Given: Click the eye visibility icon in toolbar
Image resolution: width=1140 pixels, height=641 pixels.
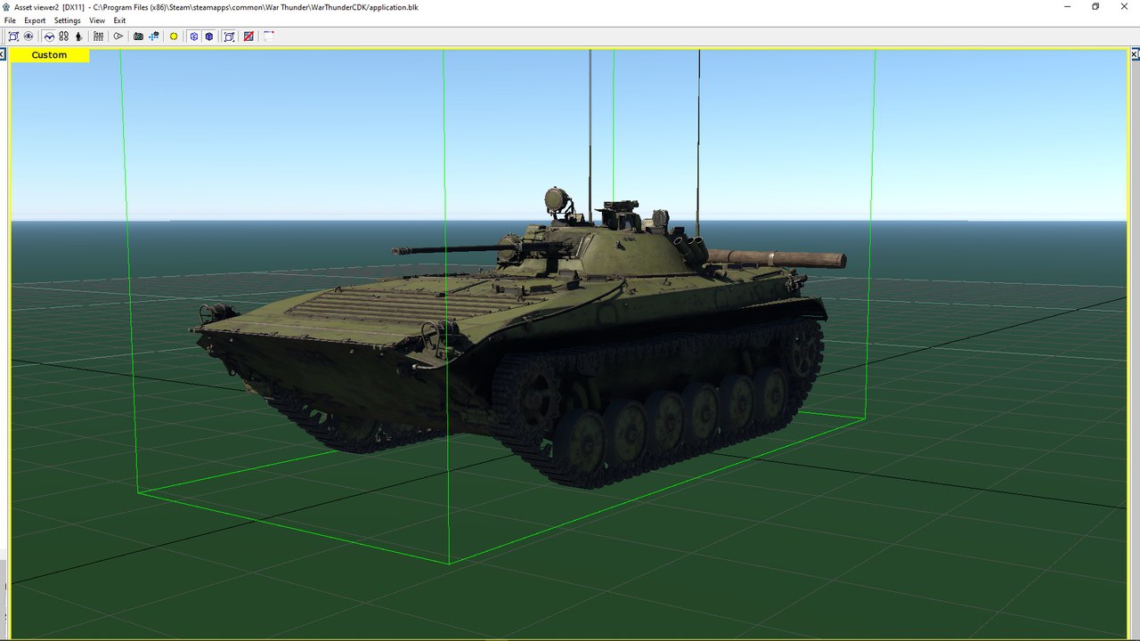Looking at the screenshot, I should click(28, 37).
